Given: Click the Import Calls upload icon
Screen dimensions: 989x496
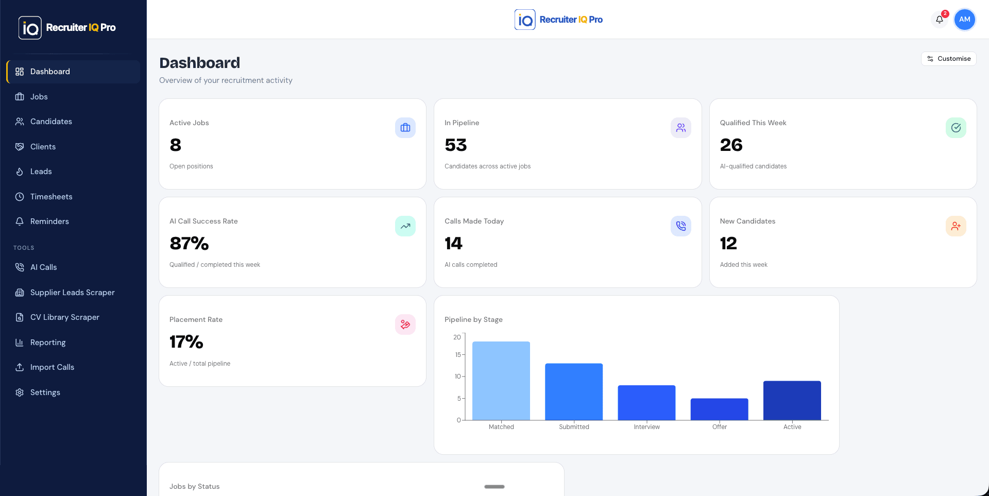Looking at the screenshot, I should pos(20,367).
